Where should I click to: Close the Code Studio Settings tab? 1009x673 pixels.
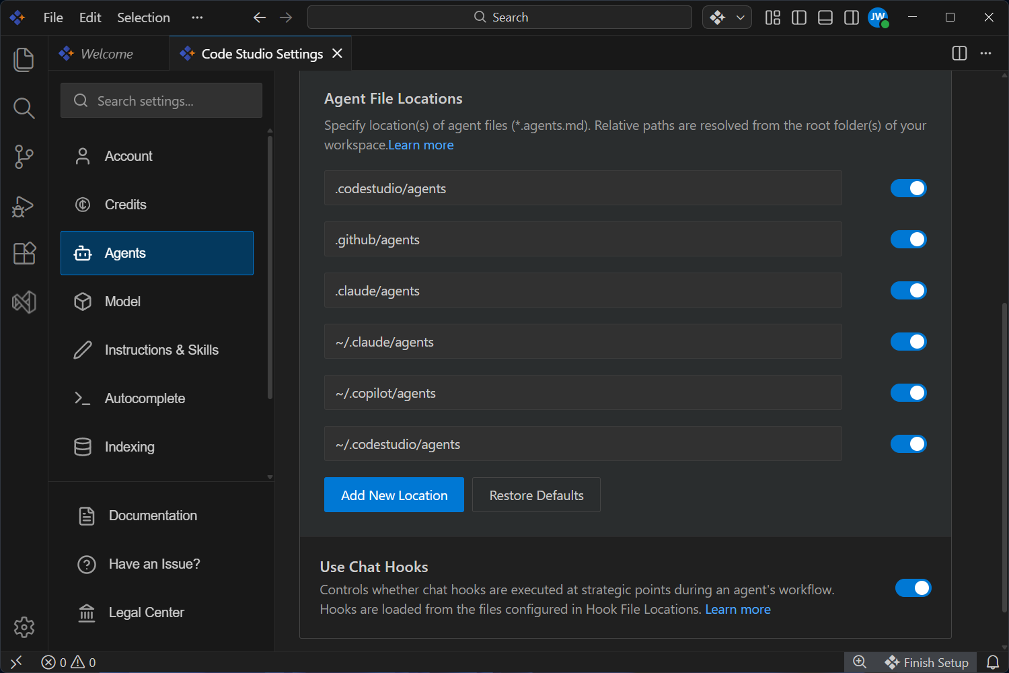pyautogui.click(x=338, y=53)
